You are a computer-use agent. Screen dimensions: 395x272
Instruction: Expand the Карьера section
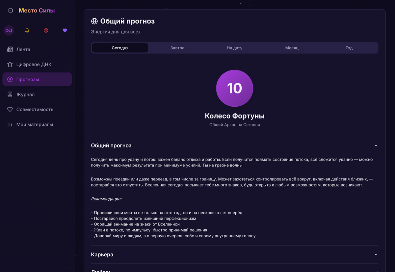(234, 255)
